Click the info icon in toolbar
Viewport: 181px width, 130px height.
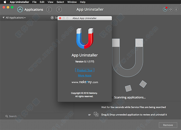[176, 9]
